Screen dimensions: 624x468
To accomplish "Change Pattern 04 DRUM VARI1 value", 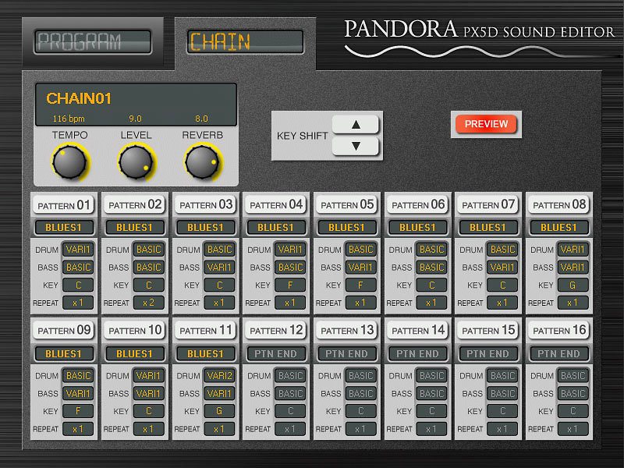I will click(x=290, y=250).
